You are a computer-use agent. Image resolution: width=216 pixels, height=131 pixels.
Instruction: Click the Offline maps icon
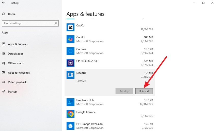3,63
